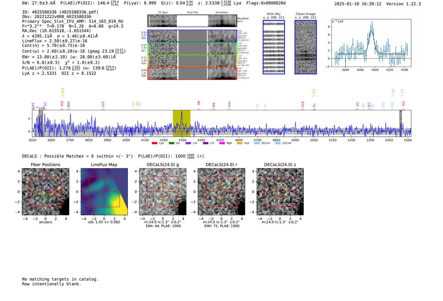Viewport: 443px width, 301px height.
Task: Open the Clean Image cutout
Action: tap(306, 47)
